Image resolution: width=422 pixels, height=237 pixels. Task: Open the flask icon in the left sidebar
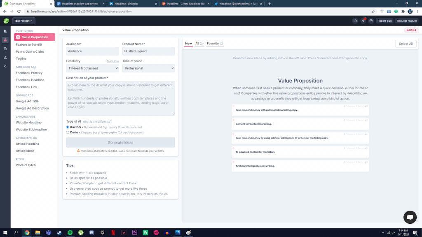pos(5,40)
